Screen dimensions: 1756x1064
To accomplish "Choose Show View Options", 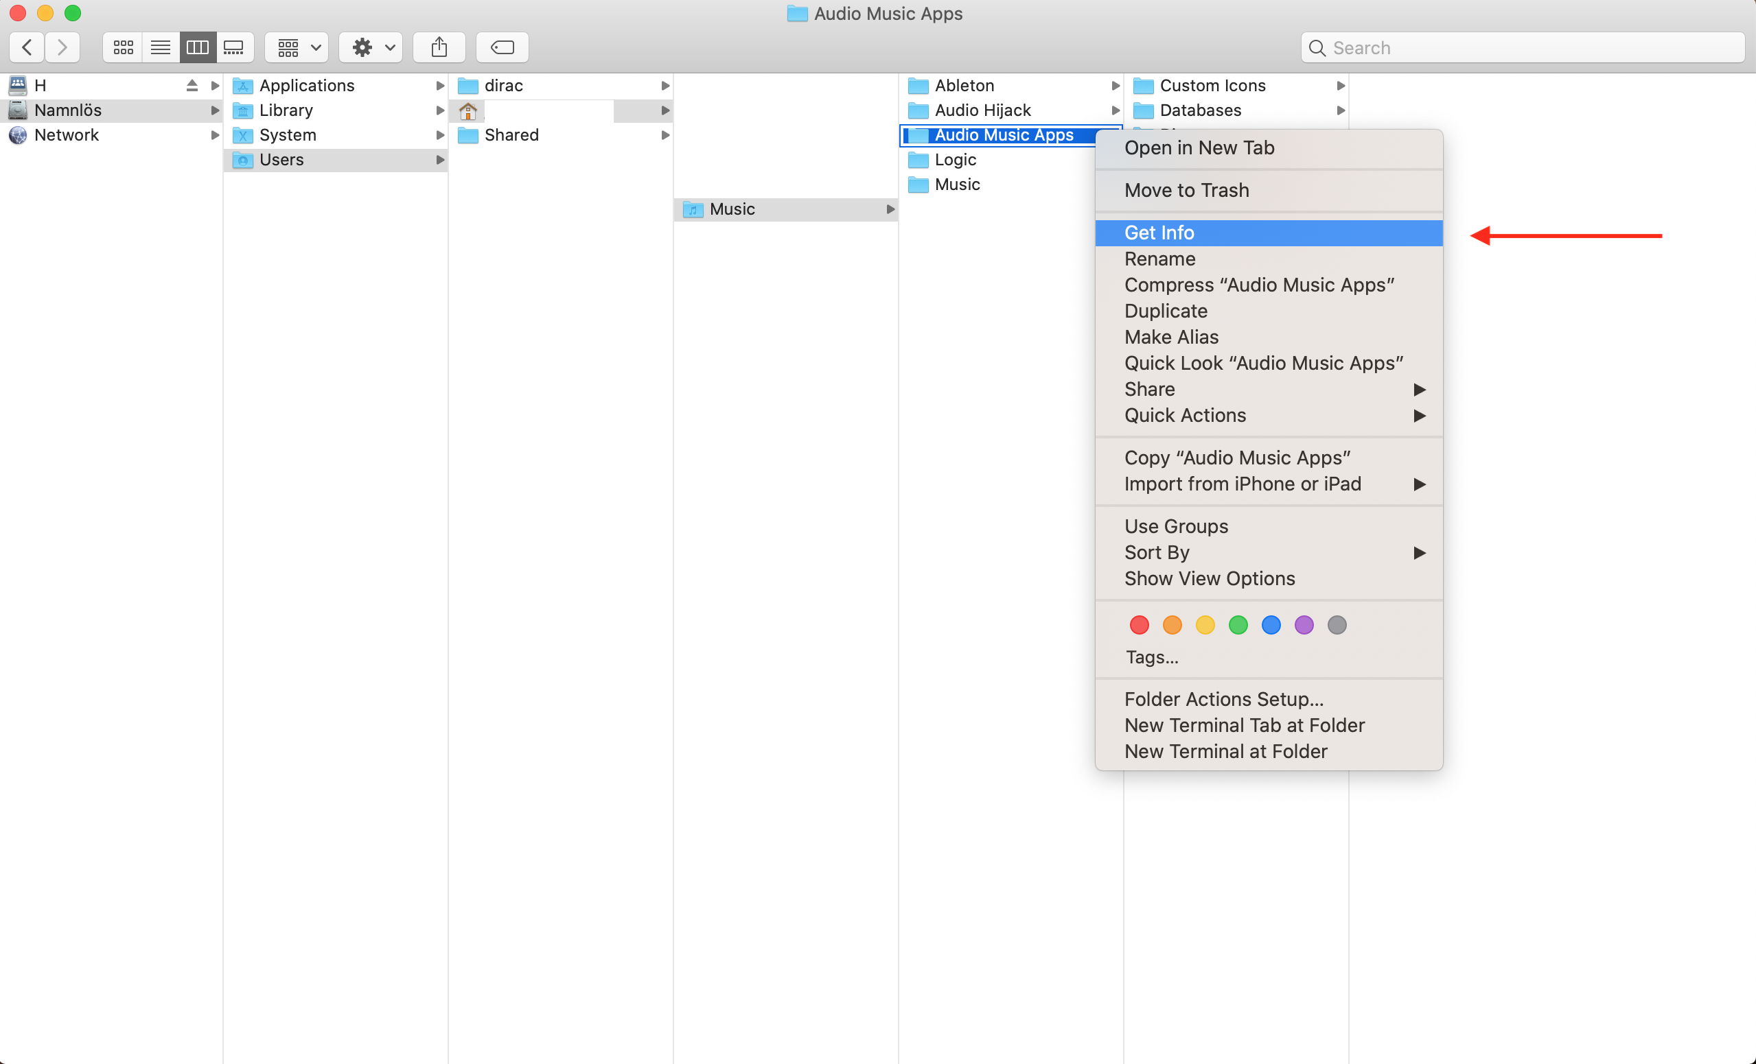I will pyautogui.click(x=1269, y=579).
